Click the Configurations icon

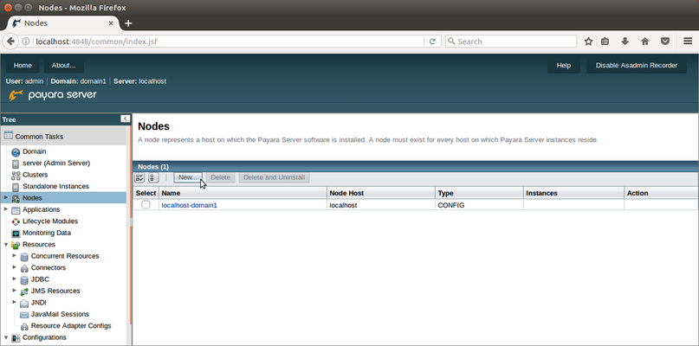pos(16,338)
